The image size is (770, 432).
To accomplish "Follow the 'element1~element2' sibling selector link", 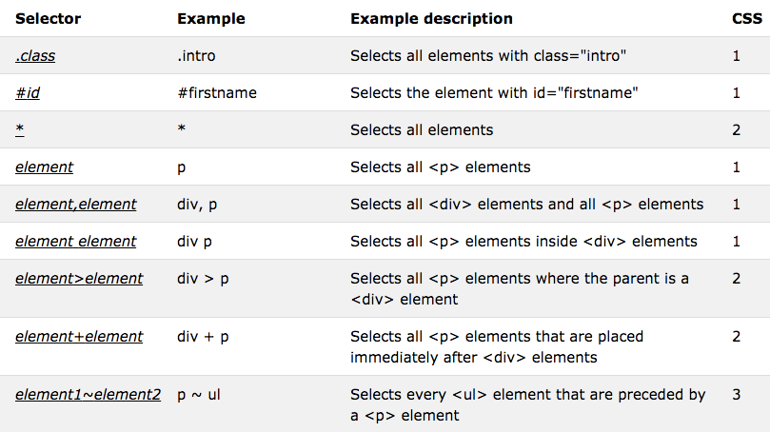I will [88, 395].
